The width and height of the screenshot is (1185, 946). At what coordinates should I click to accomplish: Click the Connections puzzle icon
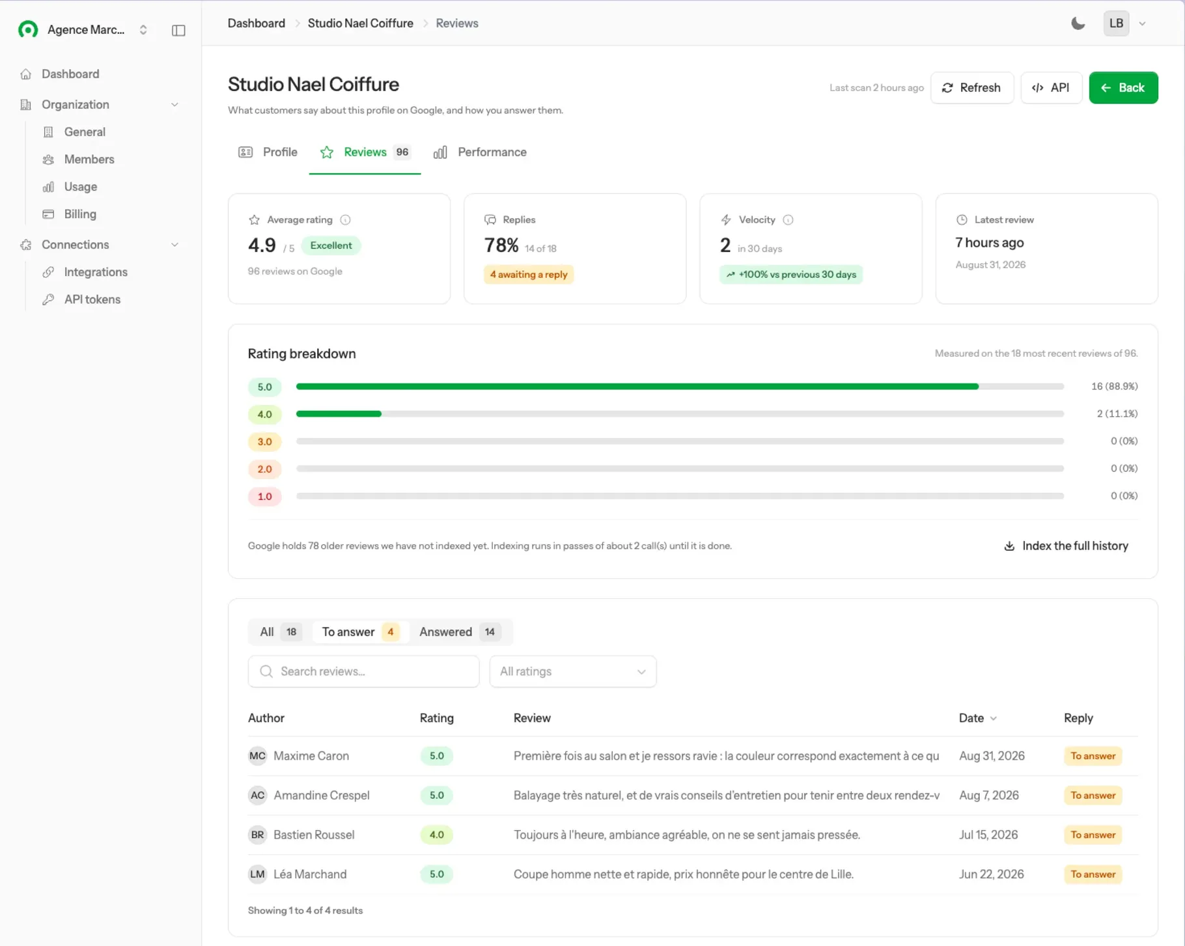tap(26, 245)
